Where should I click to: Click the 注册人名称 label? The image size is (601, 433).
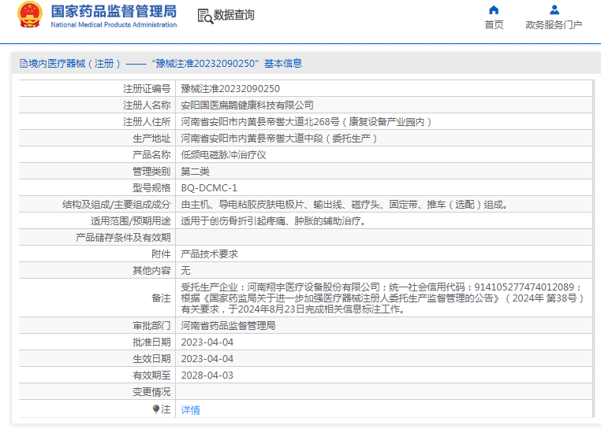[x=147, y=105]
